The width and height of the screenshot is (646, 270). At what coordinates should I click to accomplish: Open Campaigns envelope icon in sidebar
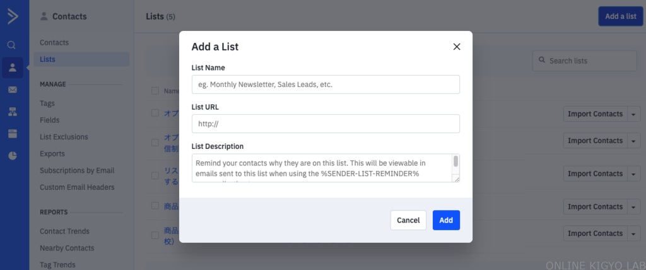click(x=13, y=90)
